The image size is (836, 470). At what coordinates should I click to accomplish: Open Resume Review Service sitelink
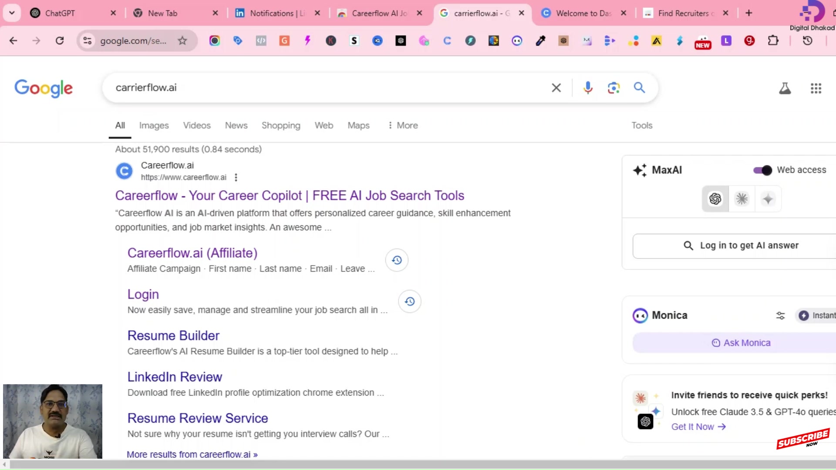(198, 418)
